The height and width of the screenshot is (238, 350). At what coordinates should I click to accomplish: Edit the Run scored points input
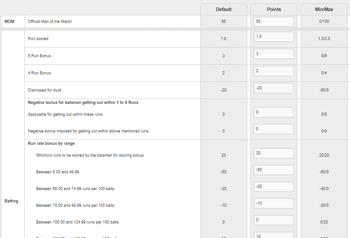[x=274, y=37]
